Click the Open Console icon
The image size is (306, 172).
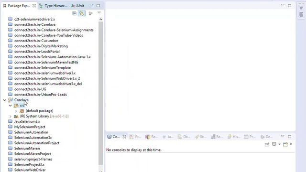[285, 144]
